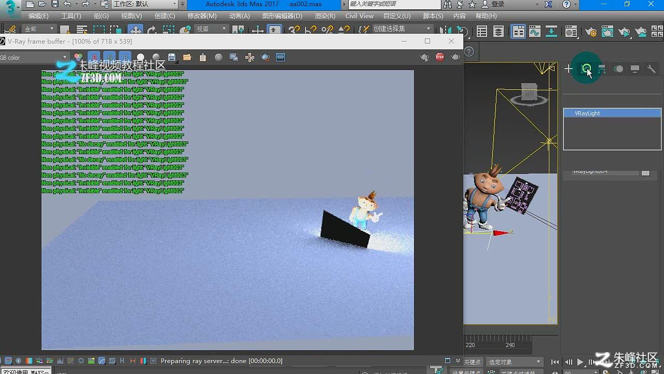664x374 pixels.
Task: Toggle the Layer Explorer icon
Action: tap(499, 32)
